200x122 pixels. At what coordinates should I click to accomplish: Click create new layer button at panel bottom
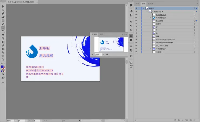[191, 120]
